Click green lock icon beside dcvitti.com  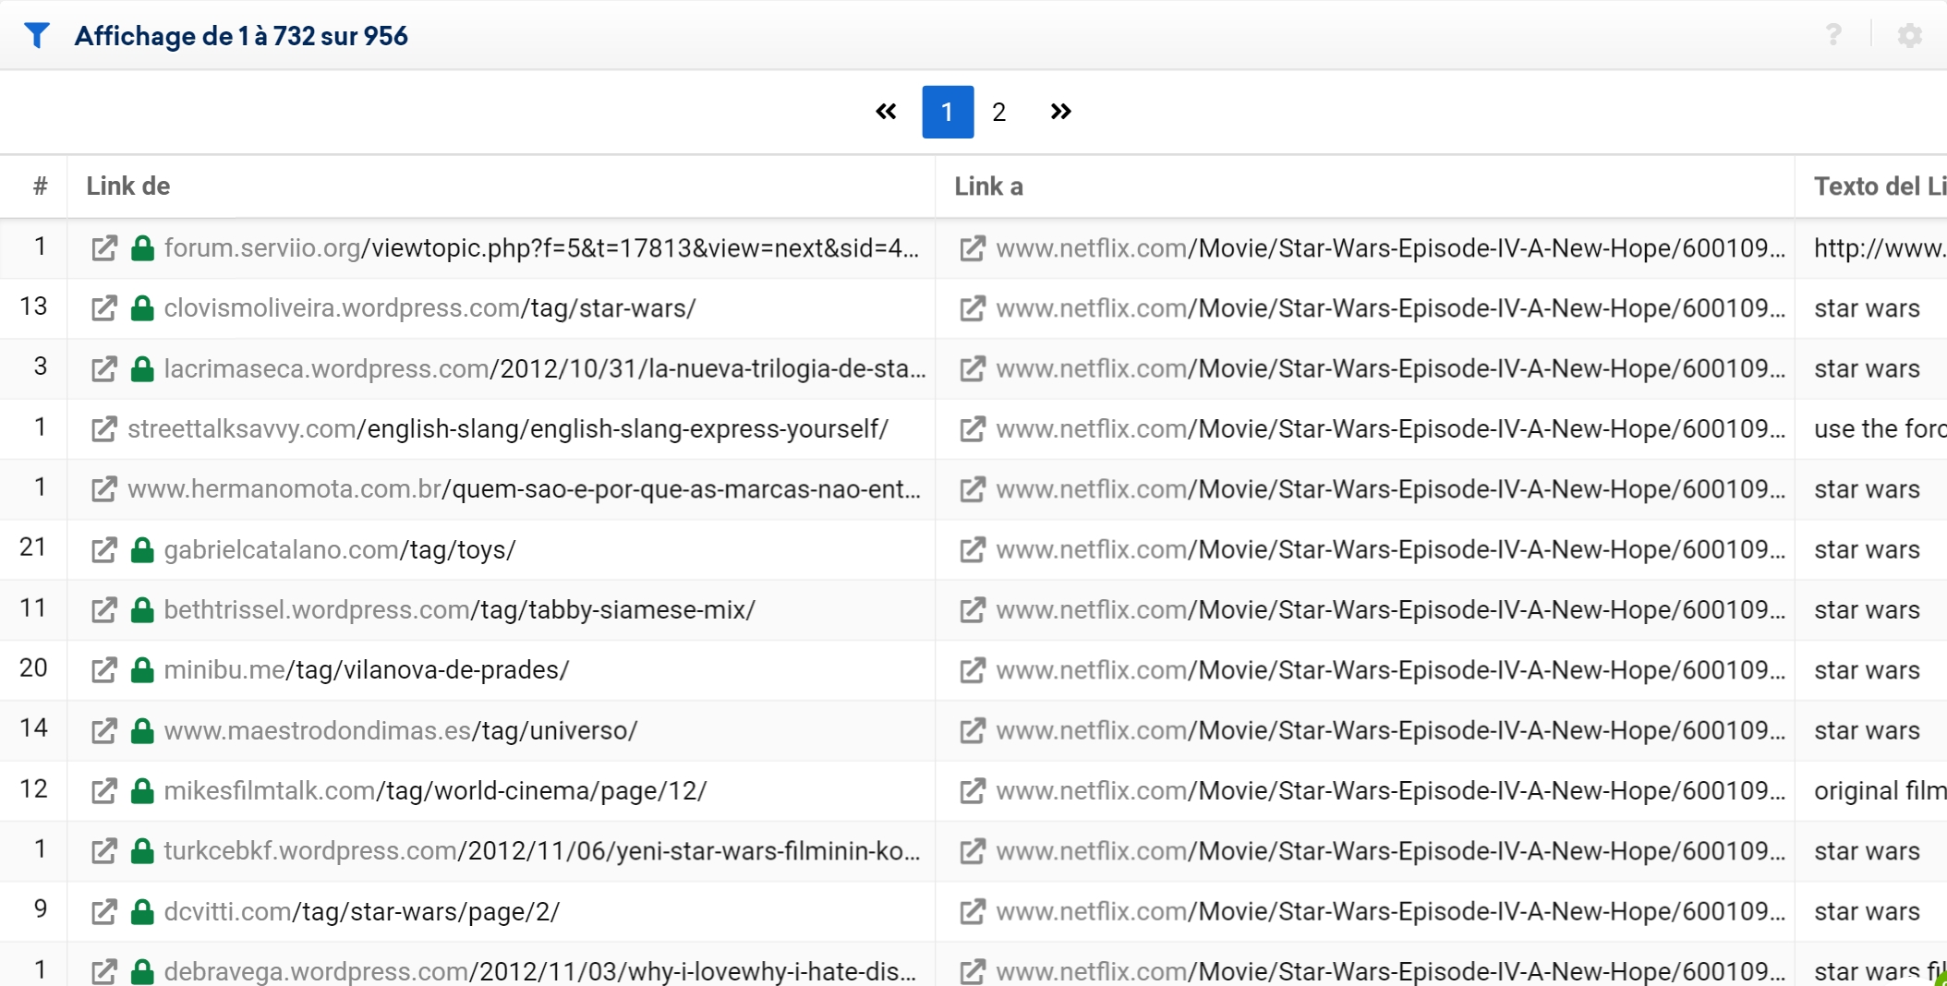[x=142, y=912]
